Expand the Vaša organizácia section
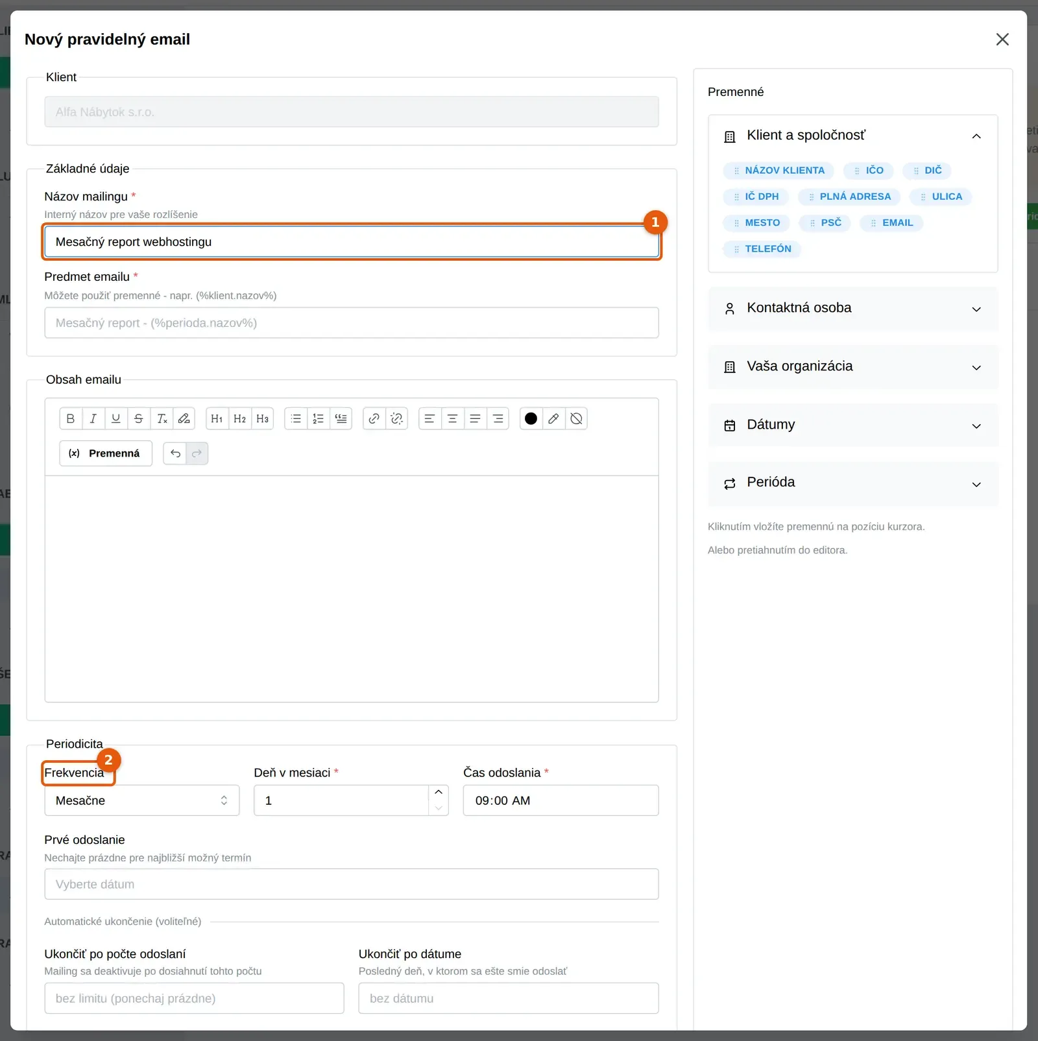 pos(853,367)
